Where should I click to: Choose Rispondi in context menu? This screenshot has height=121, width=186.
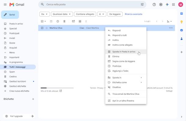[x=126, y=30]
